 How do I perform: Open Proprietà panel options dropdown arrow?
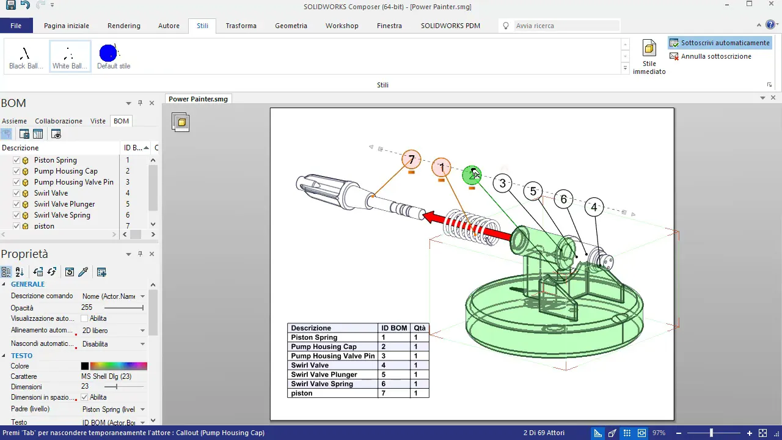(128, 254)
